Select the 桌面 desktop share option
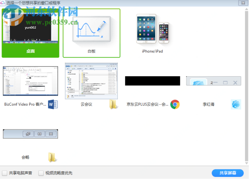This screenshot has height=180, width=250. pyautogui.click(x=30, y=33)
